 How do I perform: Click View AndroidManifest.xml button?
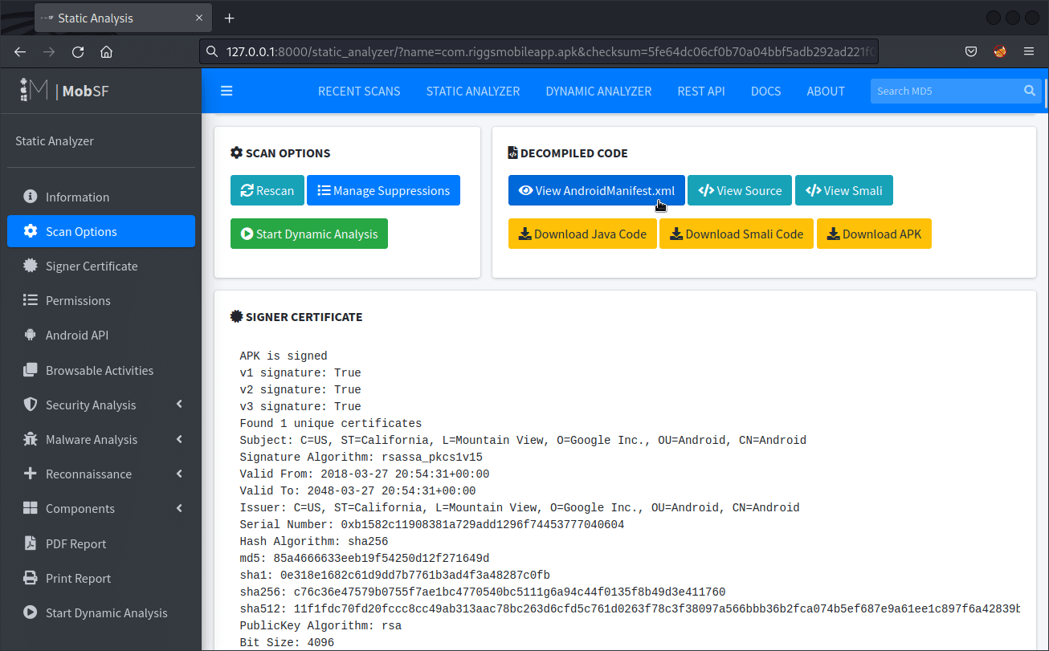[597, 190]
